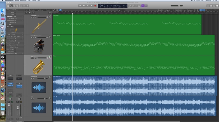The width and height of the screenshot is (219, 122).
Task: Open Funktionen menu in tracks area
Action: point(41,10)
